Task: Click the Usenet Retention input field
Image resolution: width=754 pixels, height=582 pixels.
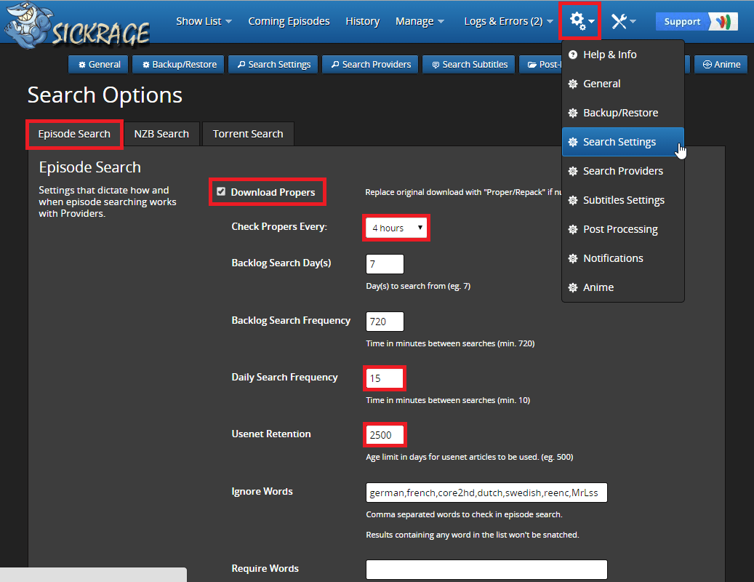Action: [x=385, y=435]
